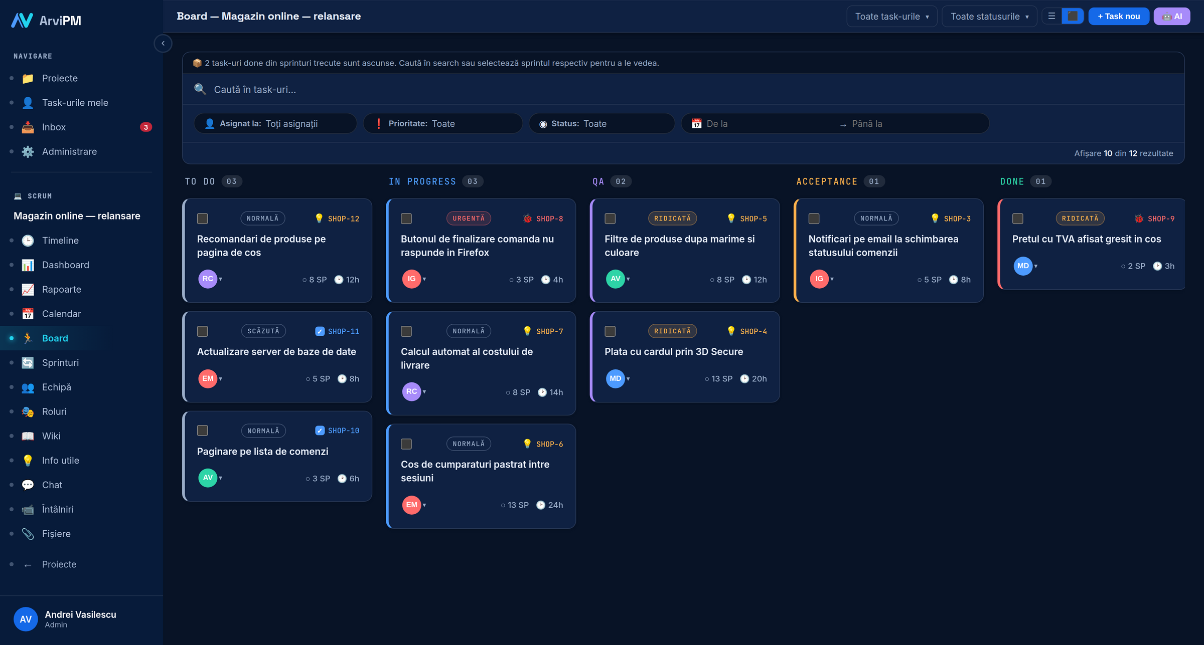Open the Wiki book icon

point(28,436)
